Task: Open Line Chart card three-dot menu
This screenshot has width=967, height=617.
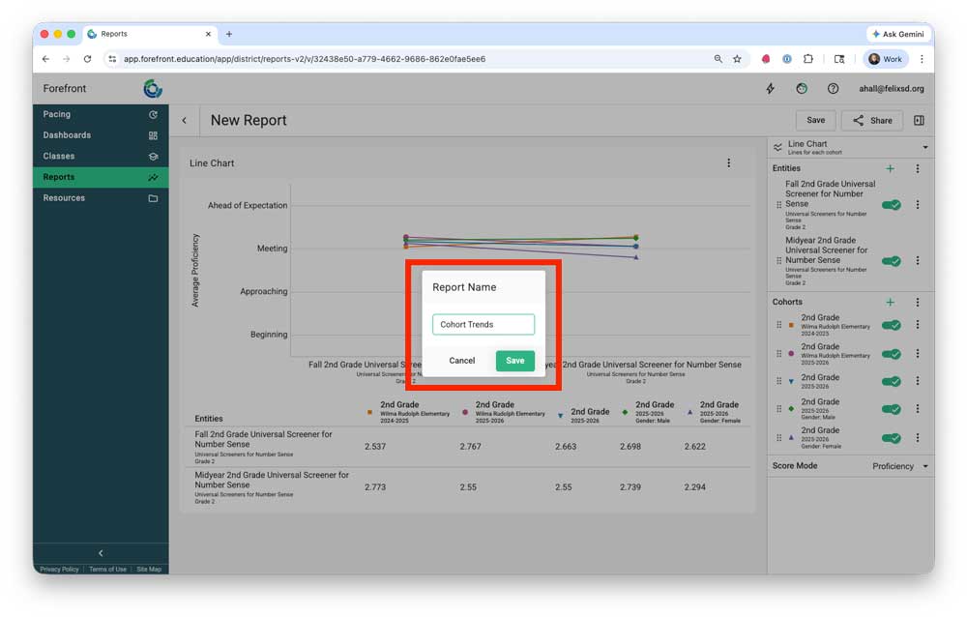Action: 729,163
